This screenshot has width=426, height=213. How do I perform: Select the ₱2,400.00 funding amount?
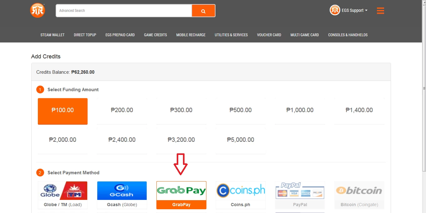122,141
